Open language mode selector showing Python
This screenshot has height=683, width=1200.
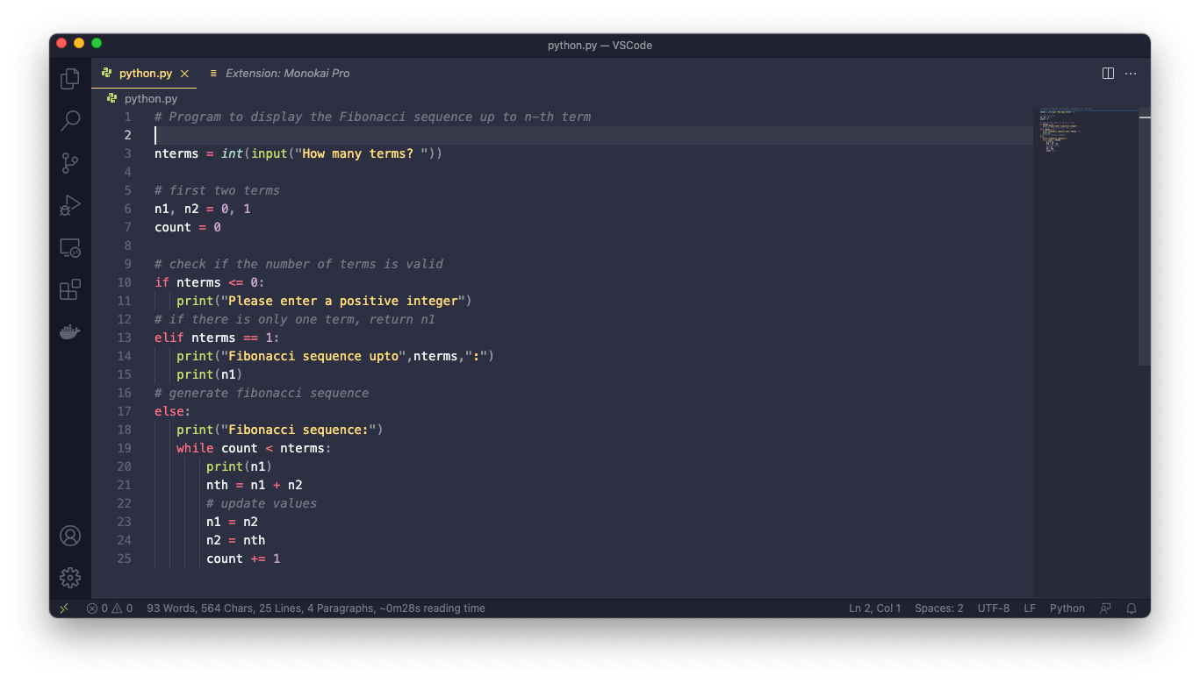(1067, 608)
